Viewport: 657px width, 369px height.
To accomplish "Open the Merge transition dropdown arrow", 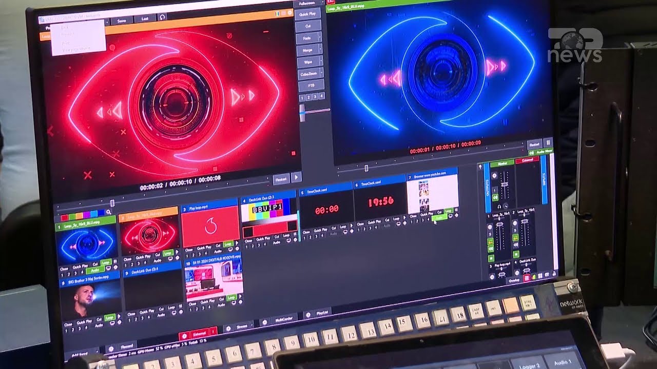I will 321,49.
